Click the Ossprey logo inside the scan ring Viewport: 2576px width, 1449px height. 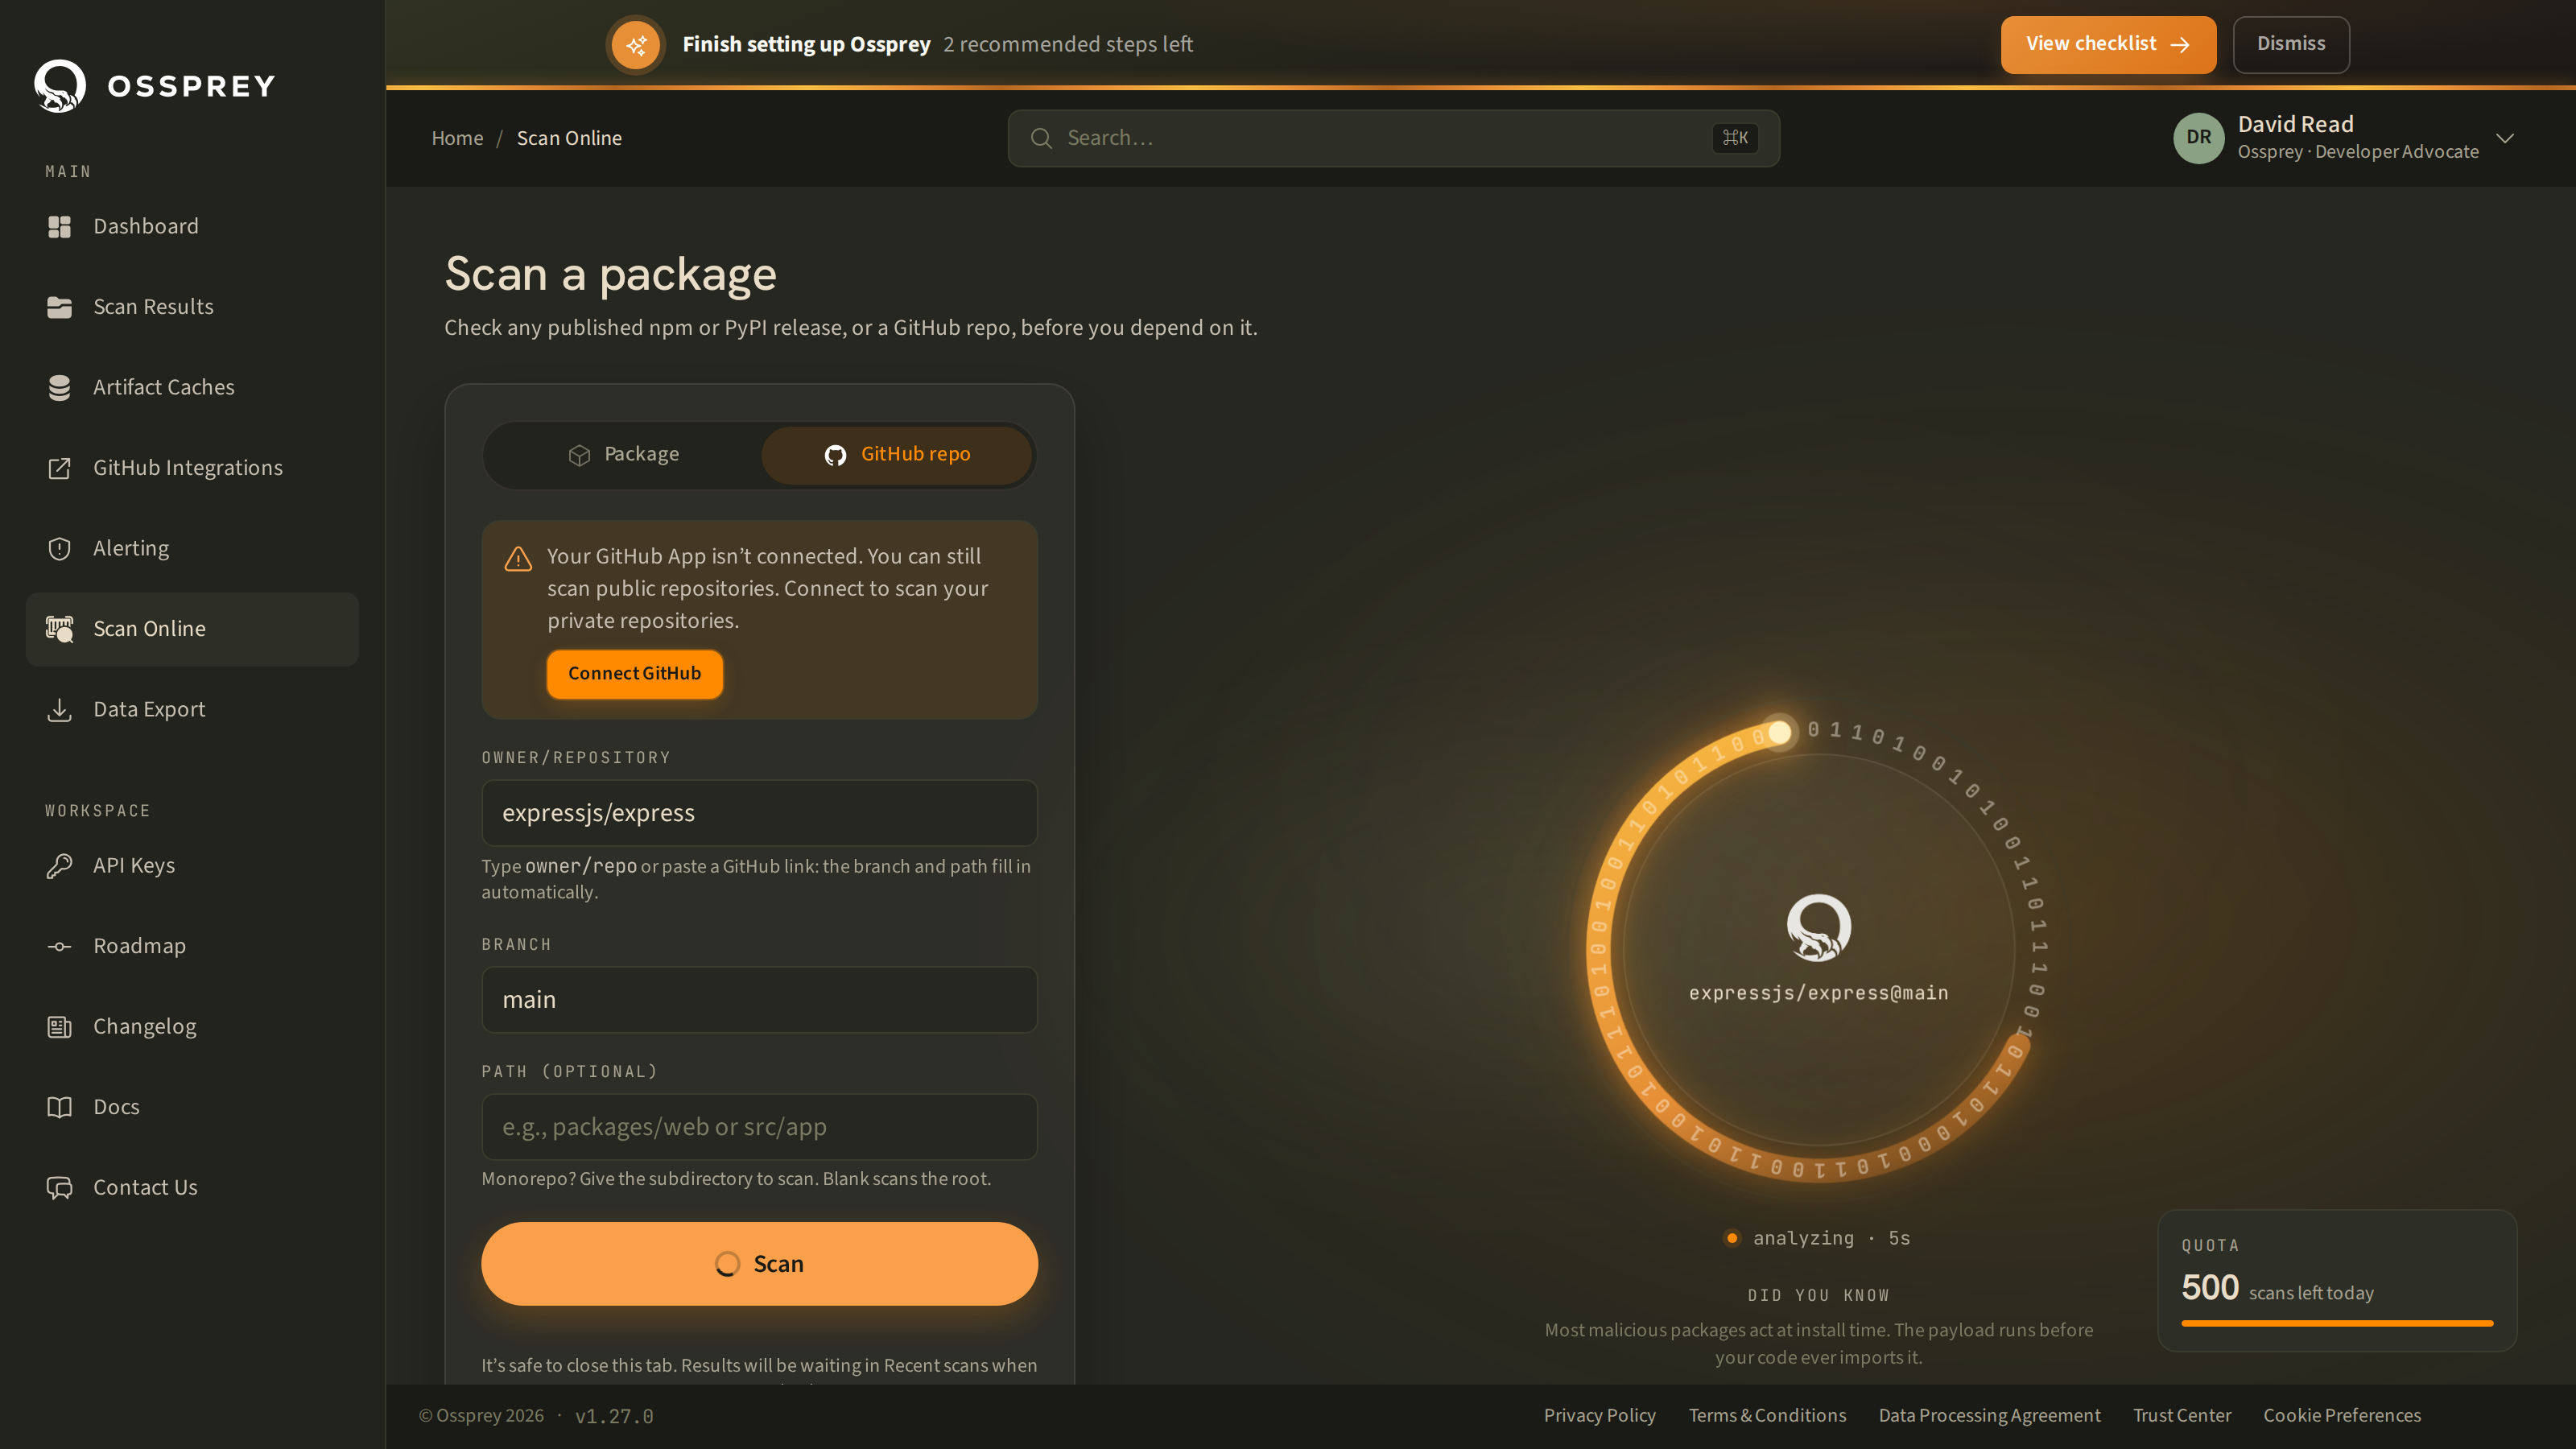click(x=1818, y=927)
